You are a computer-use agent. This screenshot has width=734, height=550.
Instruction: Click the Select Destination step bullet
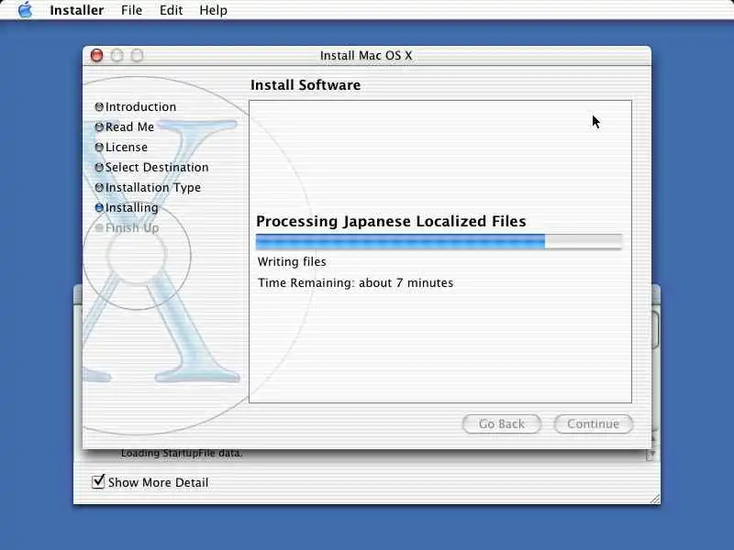[99, 167]
